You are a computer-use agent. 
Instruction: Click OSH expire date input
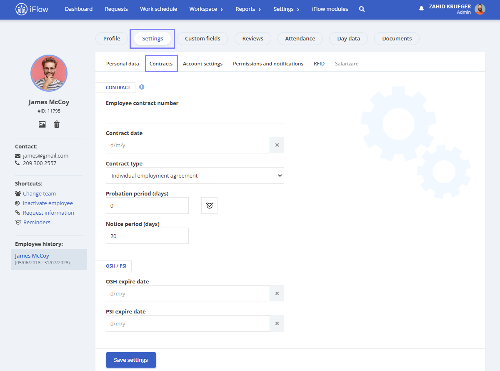click(x=188, y=293)
